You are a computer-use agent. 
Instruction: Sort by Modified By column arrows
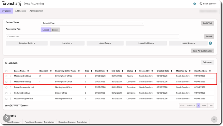[190, 71]
